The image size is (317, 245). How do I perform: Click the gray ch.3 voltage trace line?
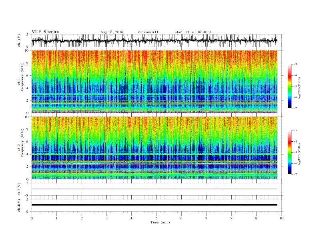pos(154,189)
